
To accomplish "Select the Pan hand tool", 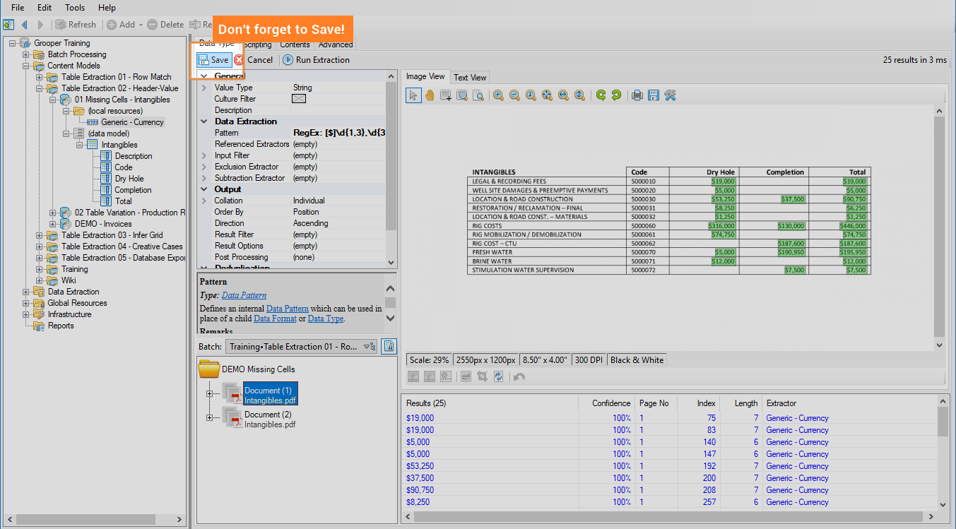I will tap(430, 95).
